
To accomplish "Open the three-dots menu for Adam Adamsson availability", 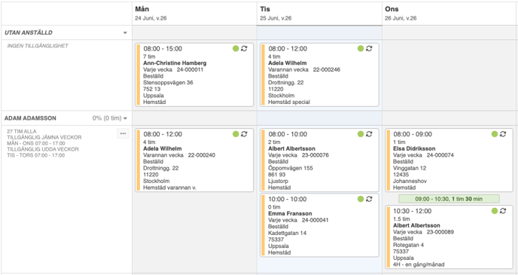I will tap(123, 133).
